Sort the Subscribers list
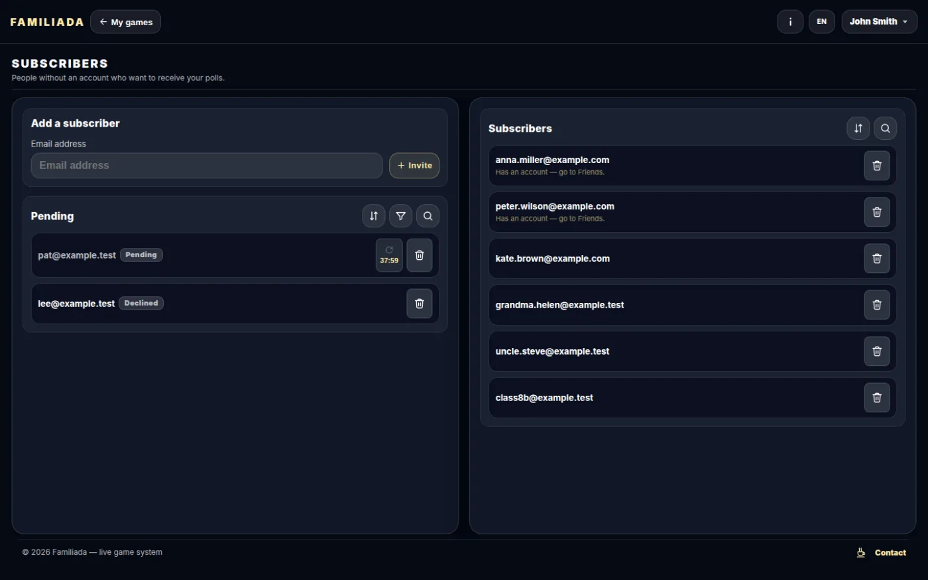 tap(858, 129)
